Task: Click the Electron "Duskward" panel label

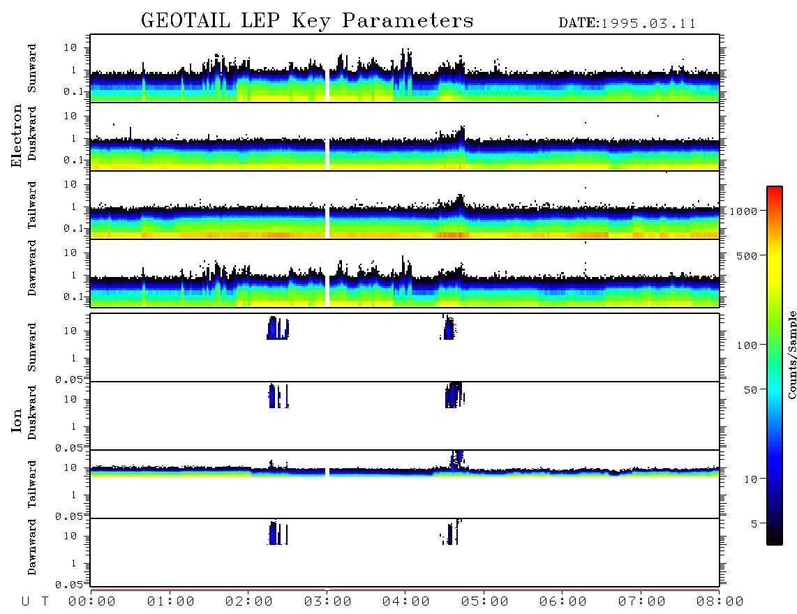Action: (32, 134)
